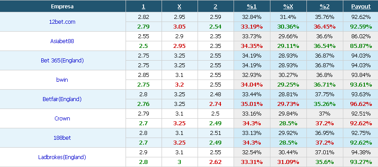Open the Ladbrokes(England) link

point(62,157)
